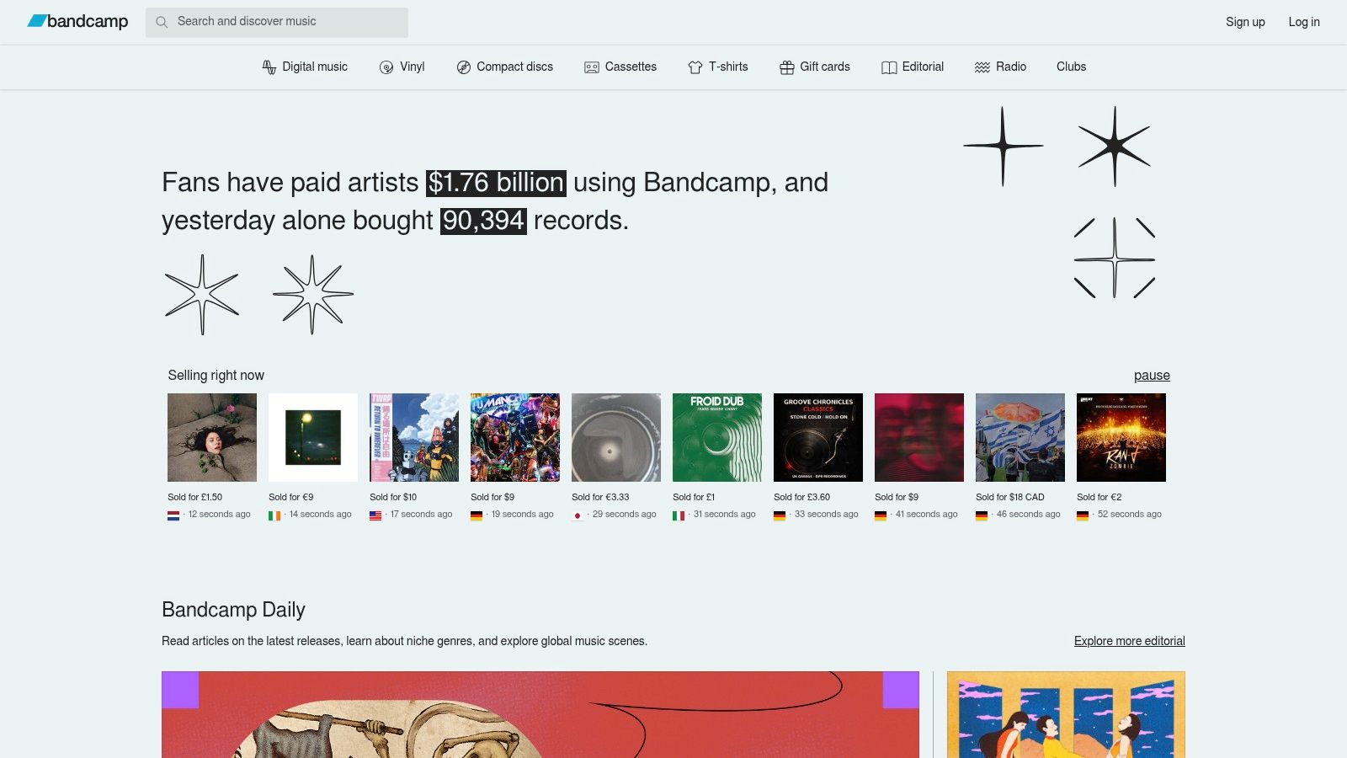Viewport: 1347px width, 758px height.
Task: Browse the Cassettes category
Action: (x=620, y=67)
